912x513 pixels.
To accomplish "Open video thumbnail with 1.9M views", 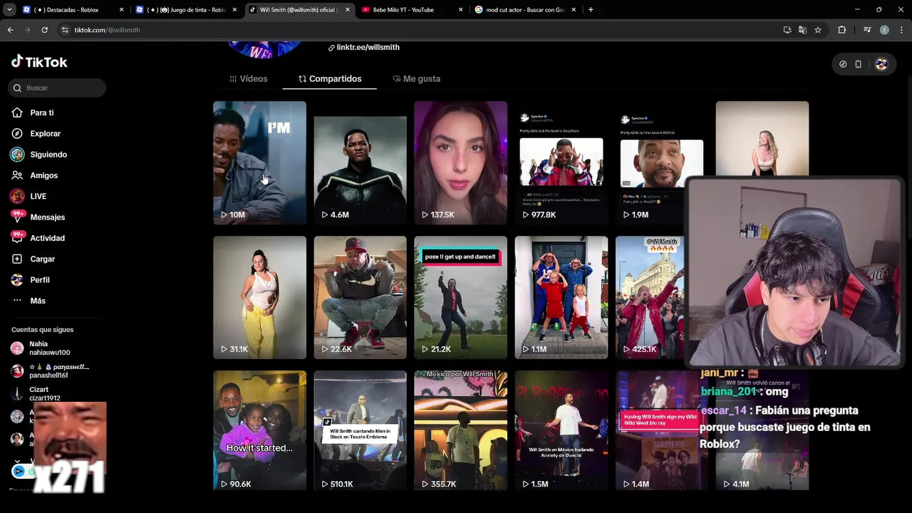I will (661, 162).
